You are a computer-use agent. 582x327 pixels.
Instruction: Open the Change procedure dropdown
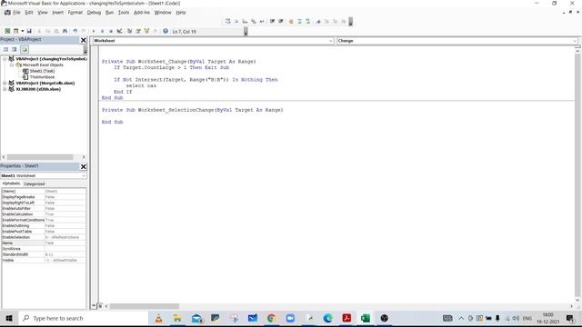coord(575,41)
